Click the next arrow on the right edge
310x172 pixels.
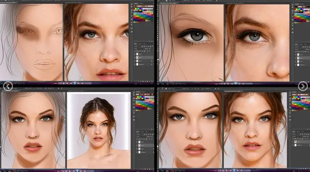[302, 86]
